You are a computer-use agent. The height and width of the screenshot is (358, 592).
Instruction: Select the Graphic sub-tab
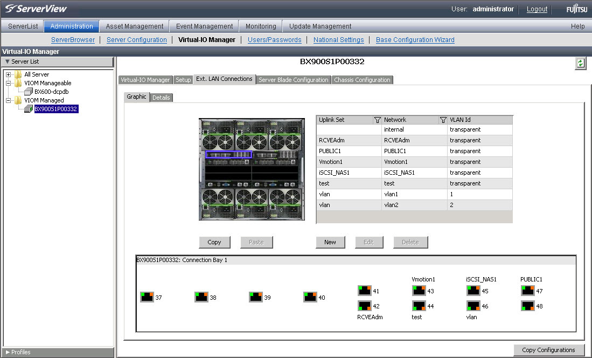(136, 97)
